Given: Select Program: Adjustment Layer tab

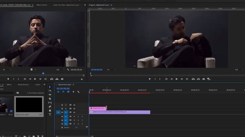Looking at the screenshot, I should click(99, 5).
